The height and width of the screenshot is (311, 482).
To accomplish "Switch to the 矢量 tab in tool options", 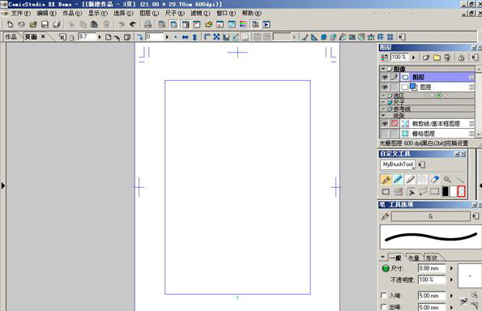I will (x=414, y=258).
